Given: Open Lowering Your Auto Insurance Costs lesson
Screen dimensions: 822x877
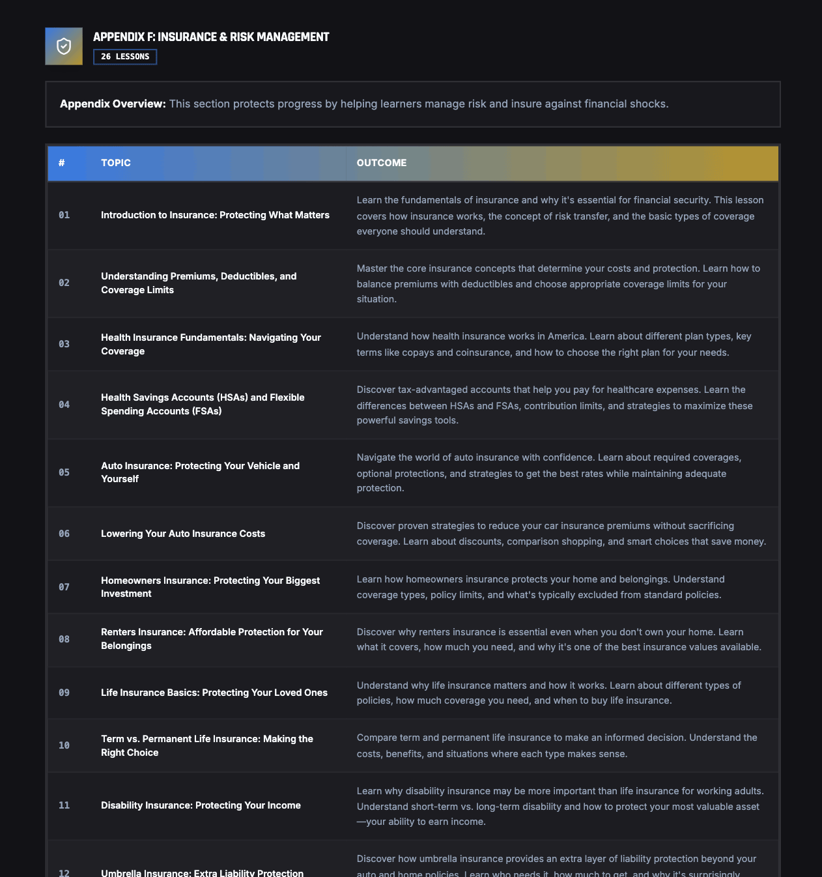Looking at the screenshot, I should coord(183,534).
